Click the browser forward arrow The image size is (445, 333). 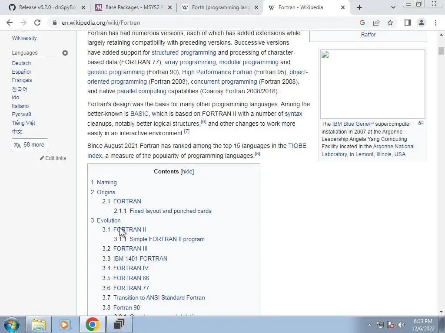point(23,23)
